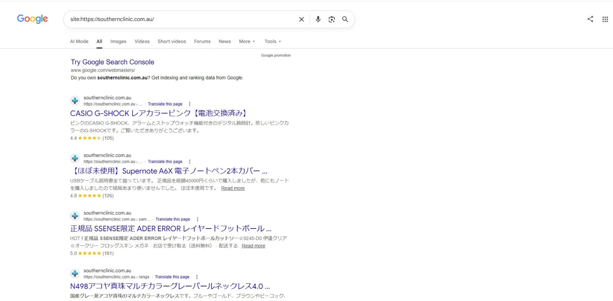Open the Try Google Search Console link
Image resolution: width=613 pixels, height=301 pixels.
(x=113, y=62)
